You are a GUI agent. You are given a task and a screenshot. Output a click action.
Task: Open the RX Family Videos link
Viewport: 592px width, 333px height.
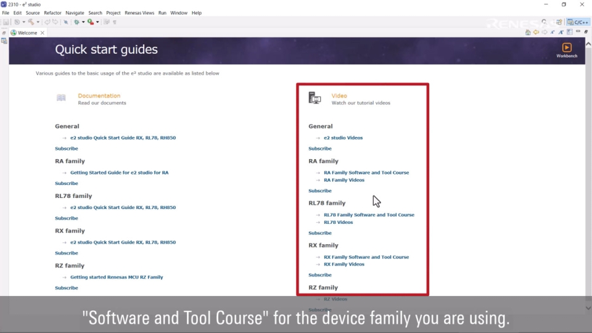click(x=344, y=265)
